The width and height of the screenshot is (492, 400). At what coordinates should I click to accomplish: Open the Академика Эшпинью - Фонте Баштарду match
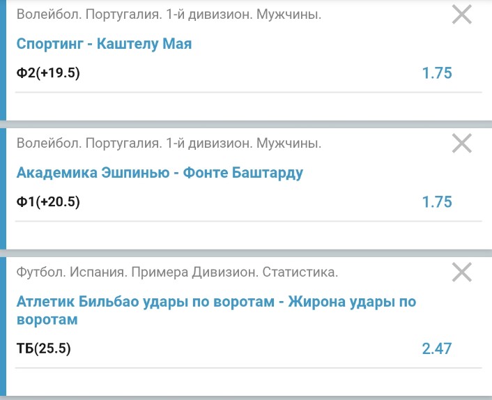pos(160,173)
